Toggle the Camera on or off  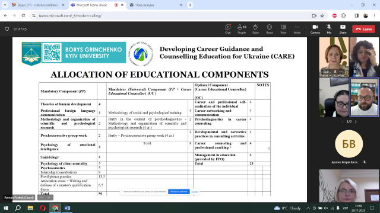pyautogui.click(x=315, y=29)
